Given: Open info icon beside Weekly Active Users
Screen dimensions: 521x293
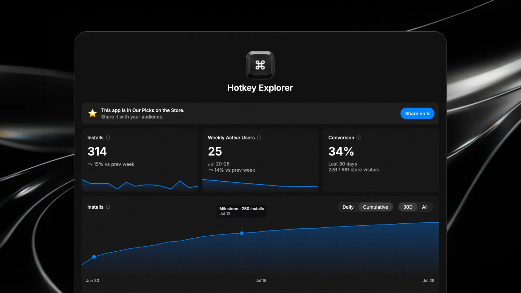Looking at the screenshot, I should (259, 137).
